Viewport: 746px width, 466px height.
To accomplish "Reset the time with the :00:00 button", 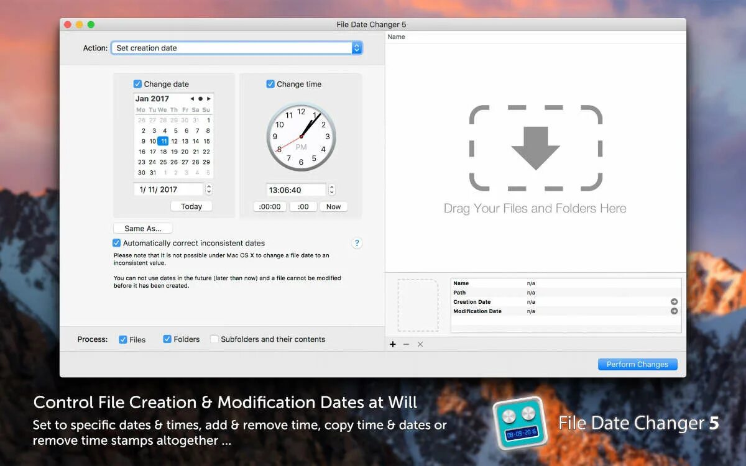I will point(270,207).
